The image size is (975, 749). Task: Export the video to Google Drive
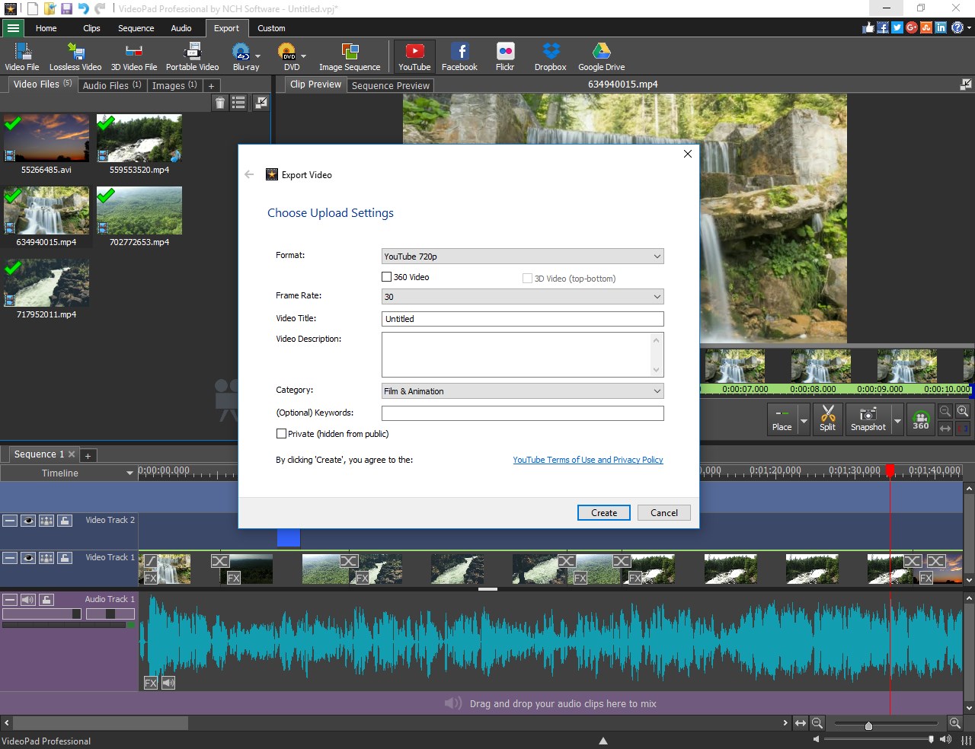pos(601,55)
